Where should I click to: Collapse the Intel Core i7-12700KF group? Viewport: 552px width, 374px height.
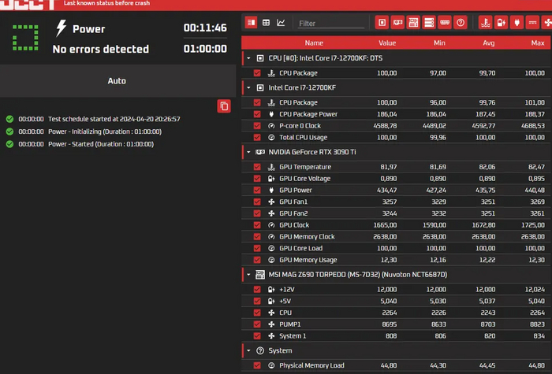248,88
